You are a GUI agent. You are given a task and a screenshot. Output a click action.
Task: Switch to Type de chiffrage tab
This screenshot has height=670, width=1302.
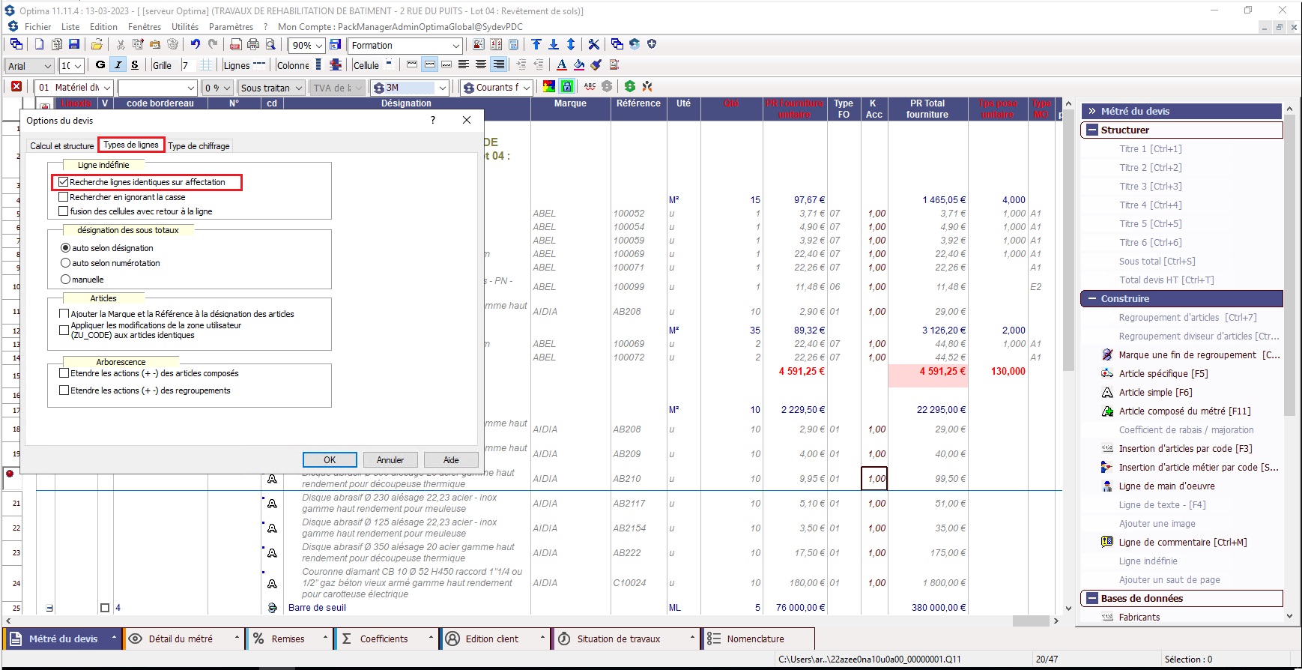(199, 146)
